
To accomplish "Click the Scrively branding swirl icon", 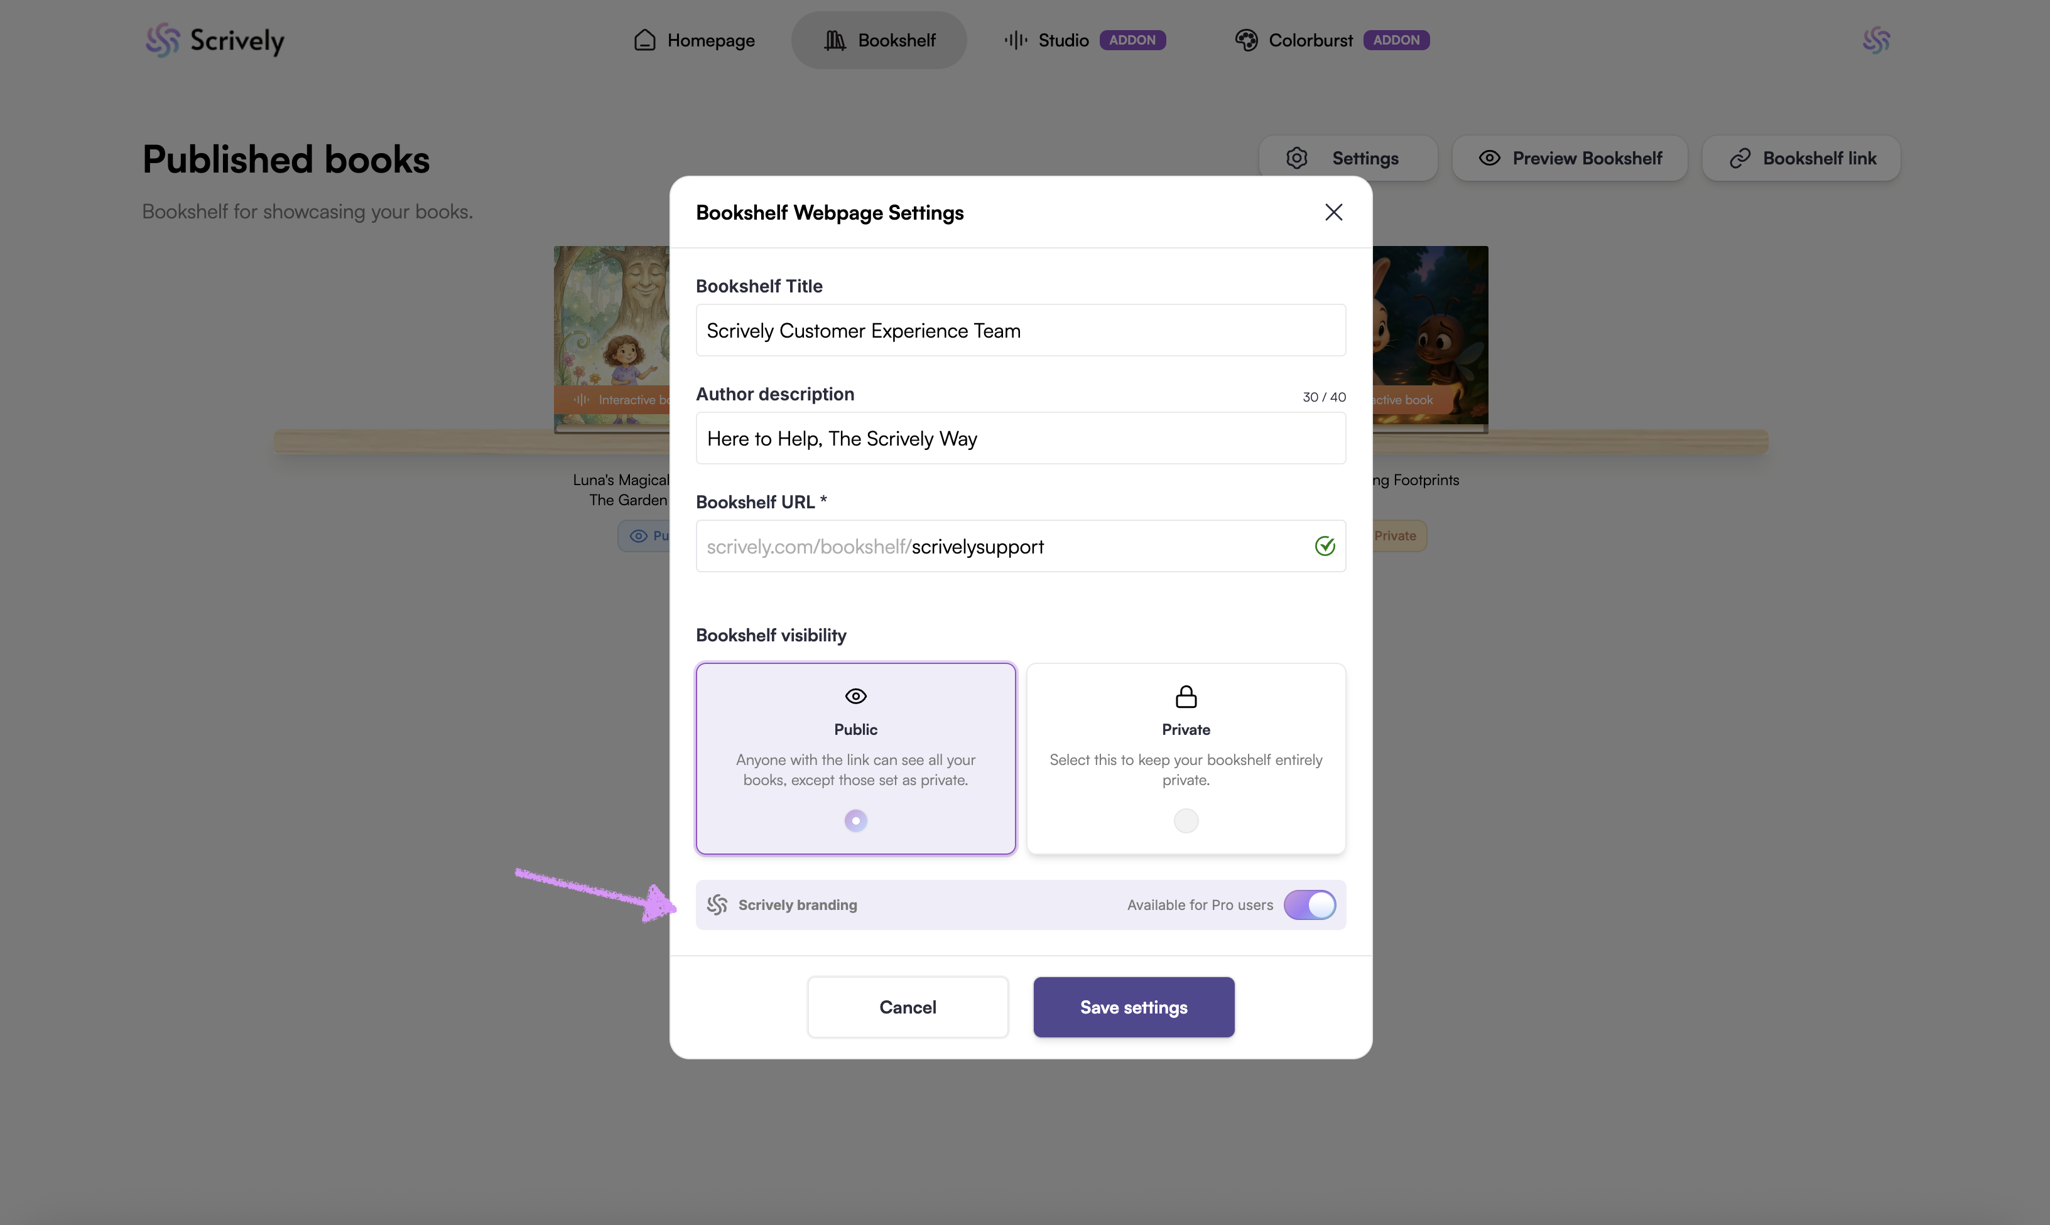I will [x=717, y=905].
